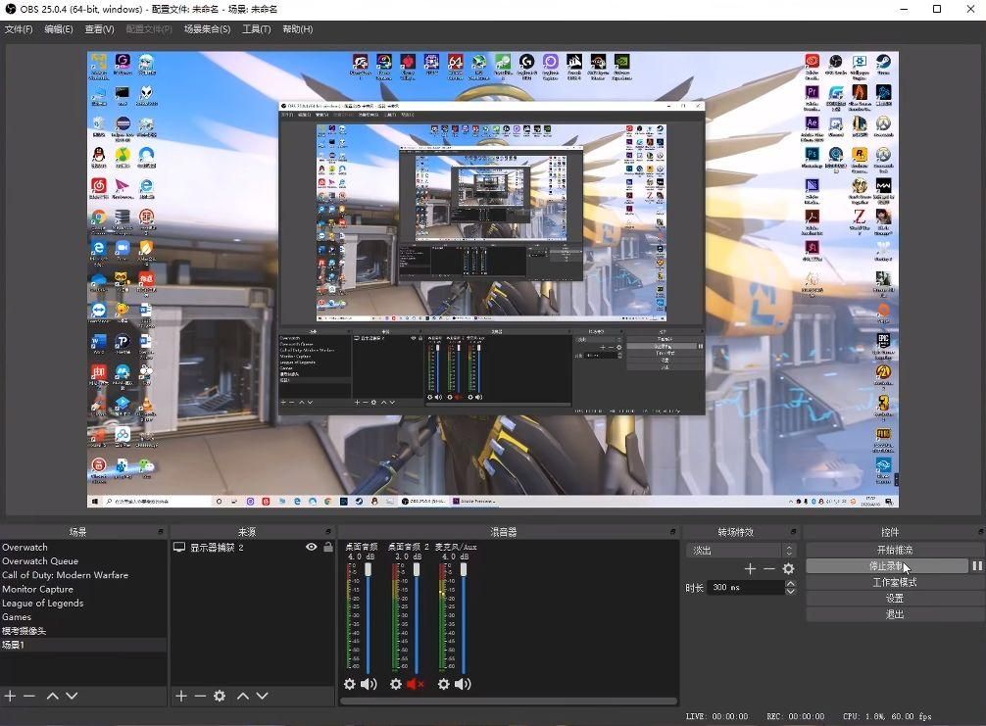Move the selected source down
The image size is (986, 726).
pos(262,696)
